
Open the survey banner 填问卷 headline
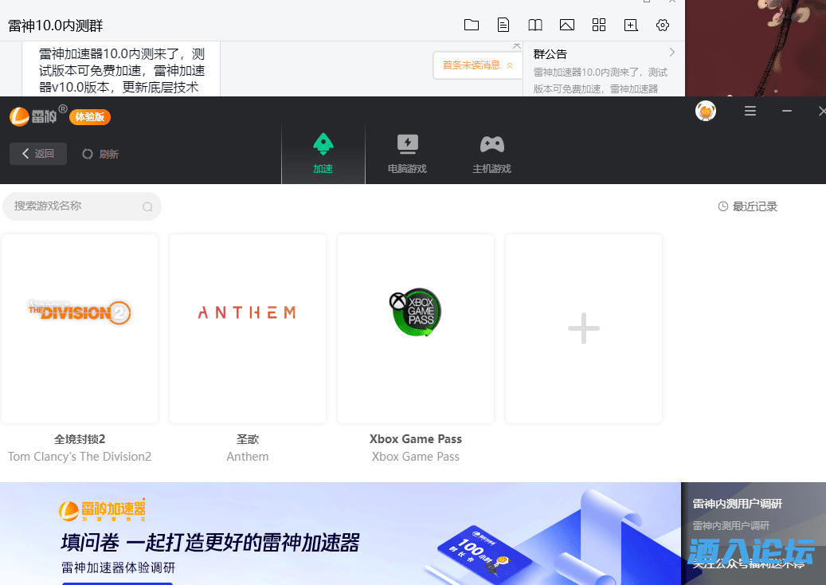click(x=210, y=542)
